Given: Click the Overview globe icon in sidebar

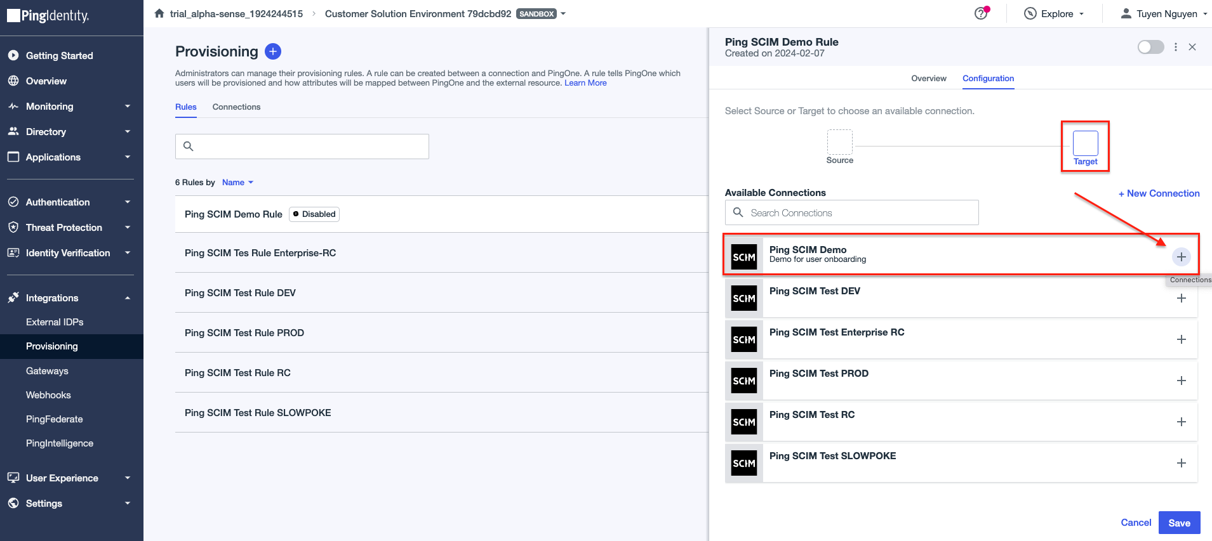Looking at the screenshot, I should pyautogui.click(x=13, y=81).
